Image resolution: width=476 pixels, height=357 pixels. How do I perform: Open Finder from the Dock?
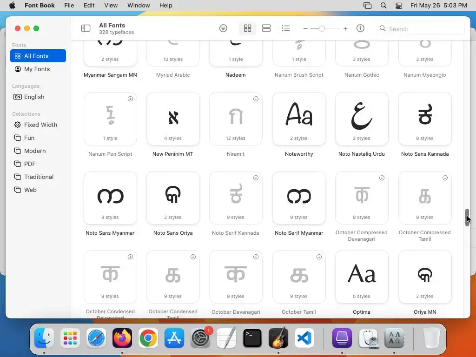point(44,338)
